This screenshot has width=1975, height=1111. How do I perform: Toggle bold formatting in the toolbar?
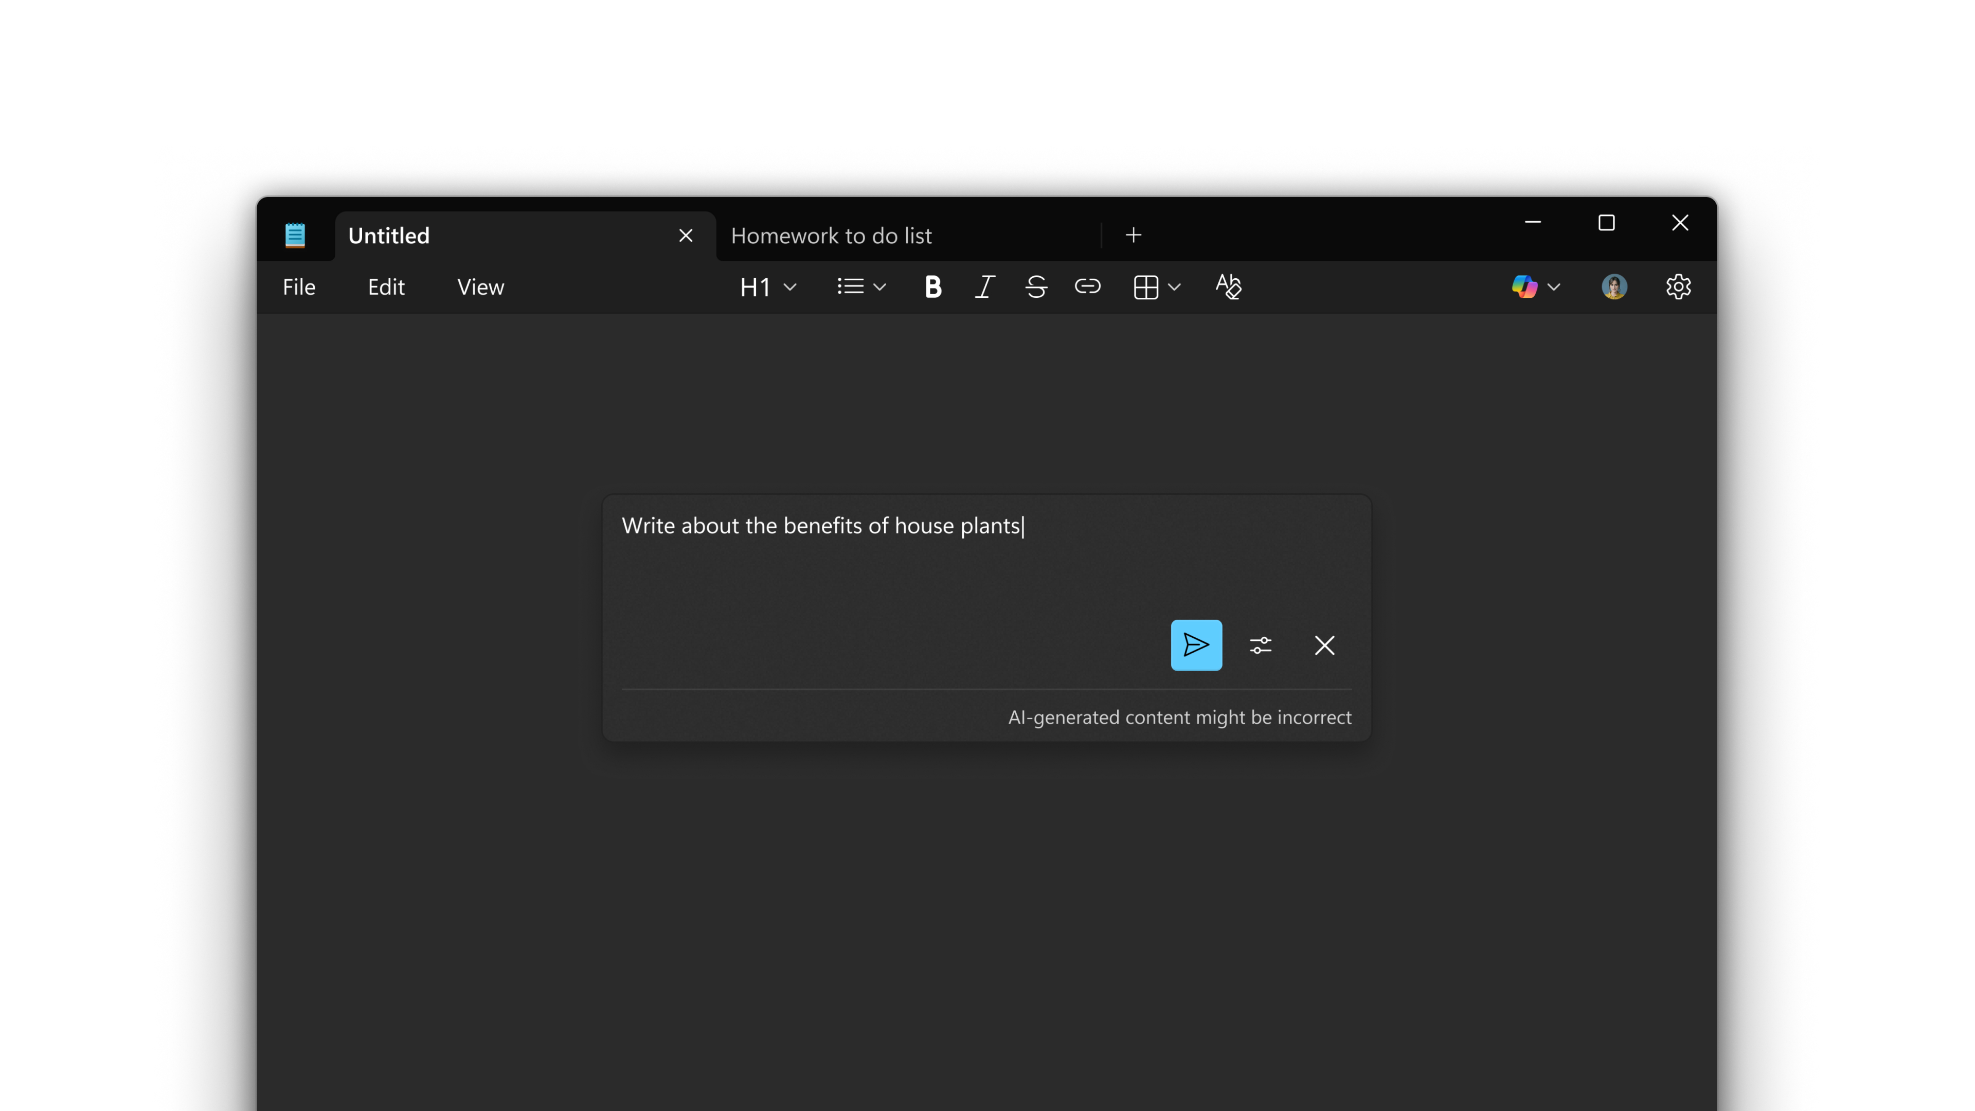pos(932,287)
